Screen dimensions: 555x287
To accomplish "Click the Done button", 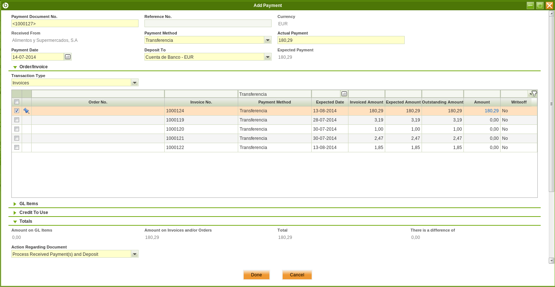I will click(256, 275).
